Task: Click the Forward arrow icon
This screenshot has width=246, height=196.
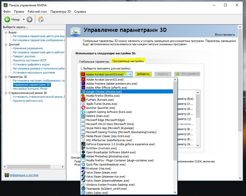Action: pos(29,19)
